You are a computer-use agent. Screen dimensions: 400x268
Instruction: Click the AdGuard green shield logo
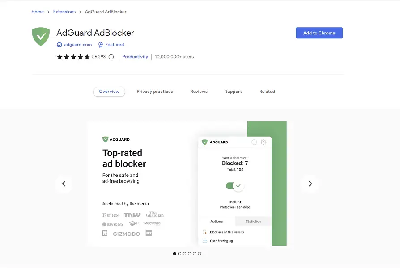[41, 37]
